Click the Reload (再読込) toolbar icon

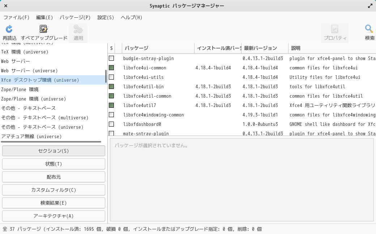tap(9, 29)
